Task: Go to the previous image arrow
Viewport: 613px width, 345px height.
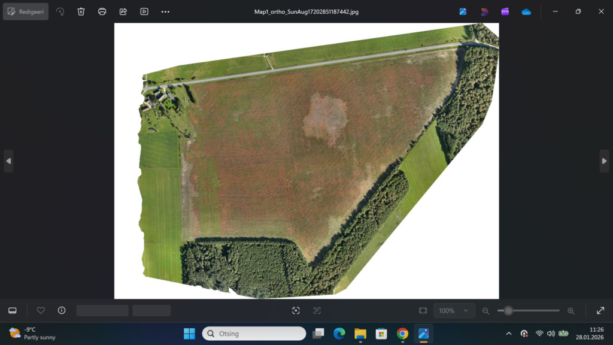Action: [8, 161]
